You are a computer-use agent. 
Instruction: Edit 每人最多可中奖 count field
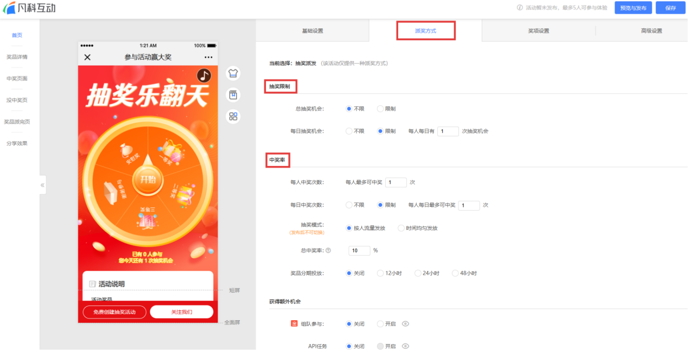(x=396, y=182)
